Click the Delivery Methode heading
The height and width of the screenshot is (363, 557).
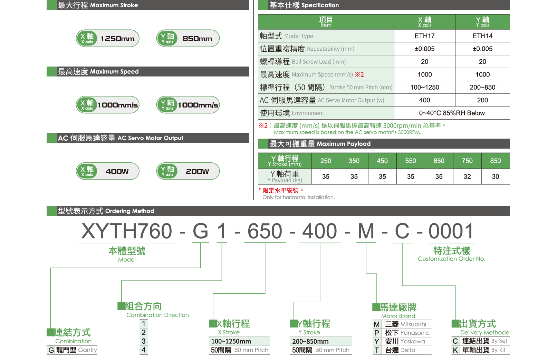click(x=481, y=327)
